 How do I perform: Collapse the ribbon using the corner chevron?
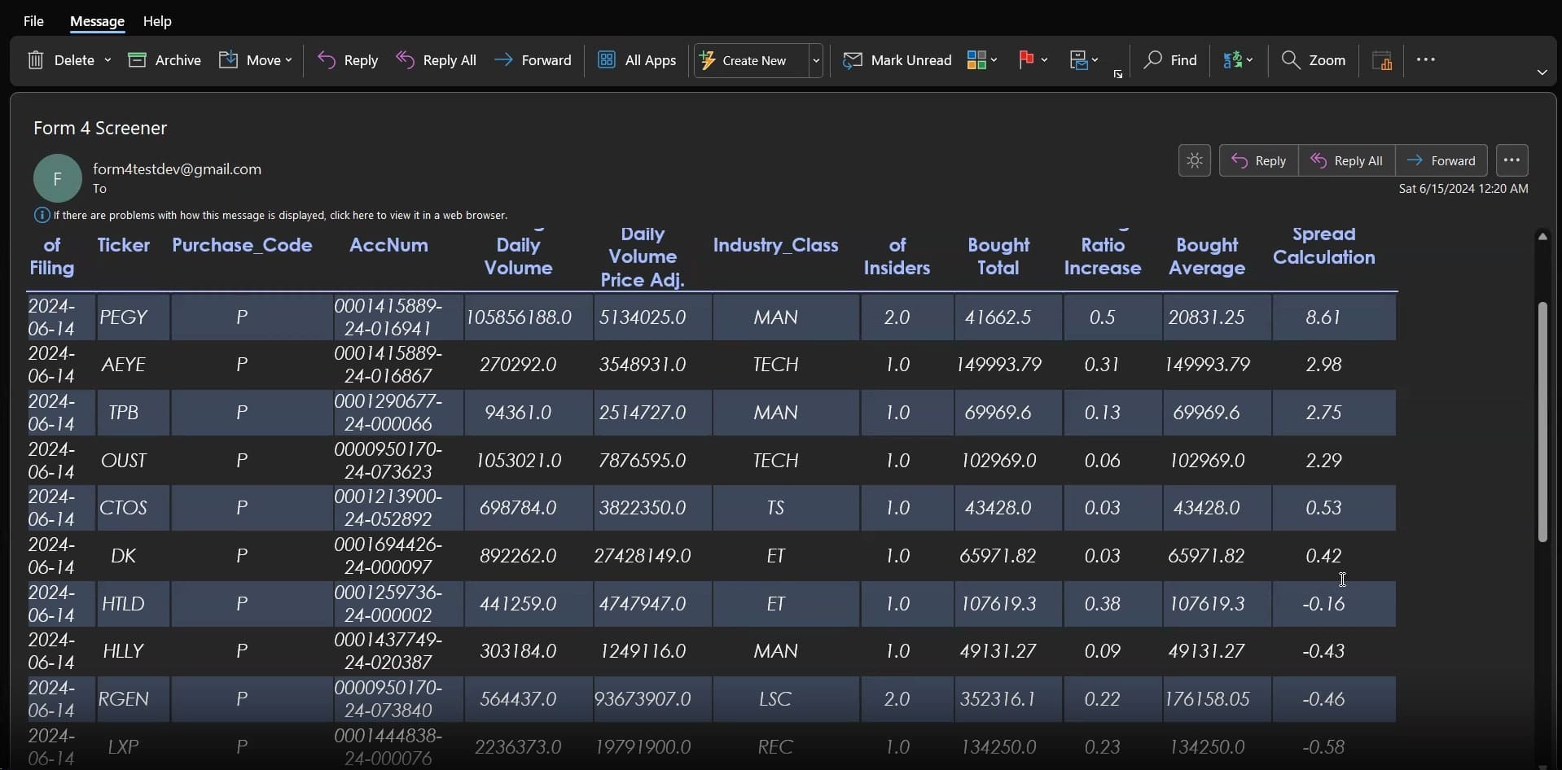1542,72
